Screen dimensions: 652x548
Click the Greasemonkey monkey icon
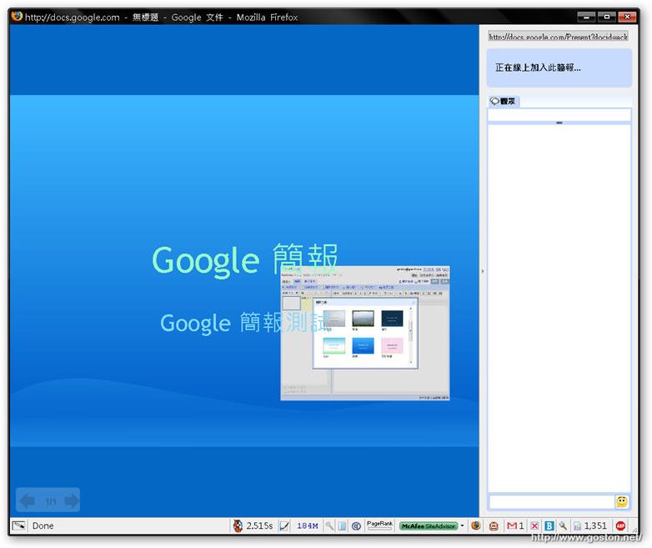click(494, 526)
